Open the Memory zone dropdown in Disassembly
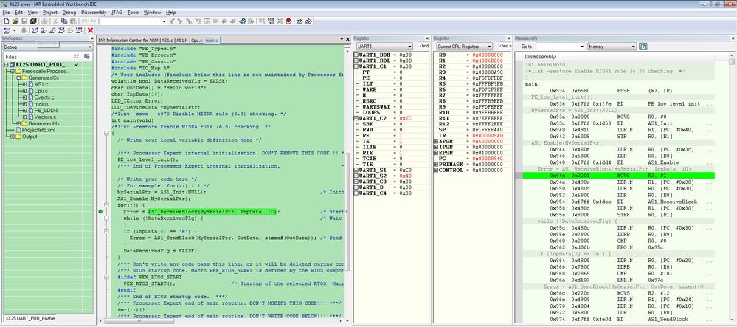This screenshot has width=737, height=327. tap(612, 47)
